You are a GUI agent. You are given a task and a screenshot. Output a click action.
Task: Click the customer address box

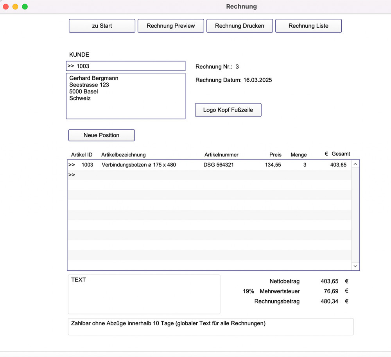coord(126,96)
